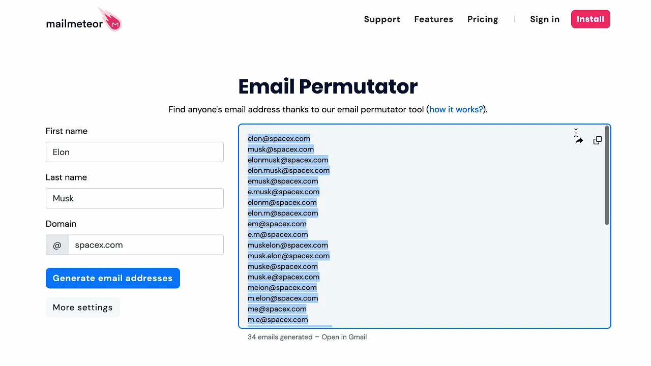Click the share arrow icon
The image size is (651, 366).
579,141
